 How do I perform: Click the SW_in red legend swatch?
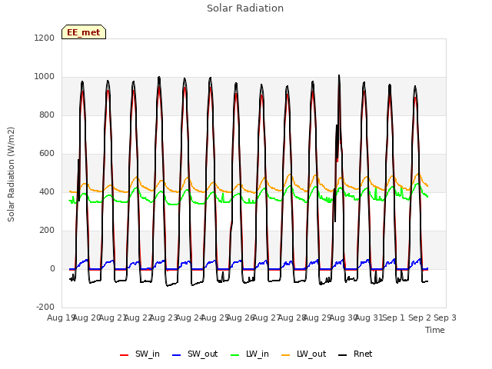coord(125,355)
